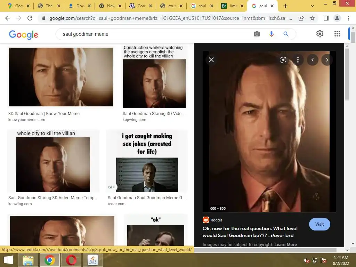Open Google quick settings gear
The width and height of the screenshot is (356, 267).
click(x=320, y=34)
